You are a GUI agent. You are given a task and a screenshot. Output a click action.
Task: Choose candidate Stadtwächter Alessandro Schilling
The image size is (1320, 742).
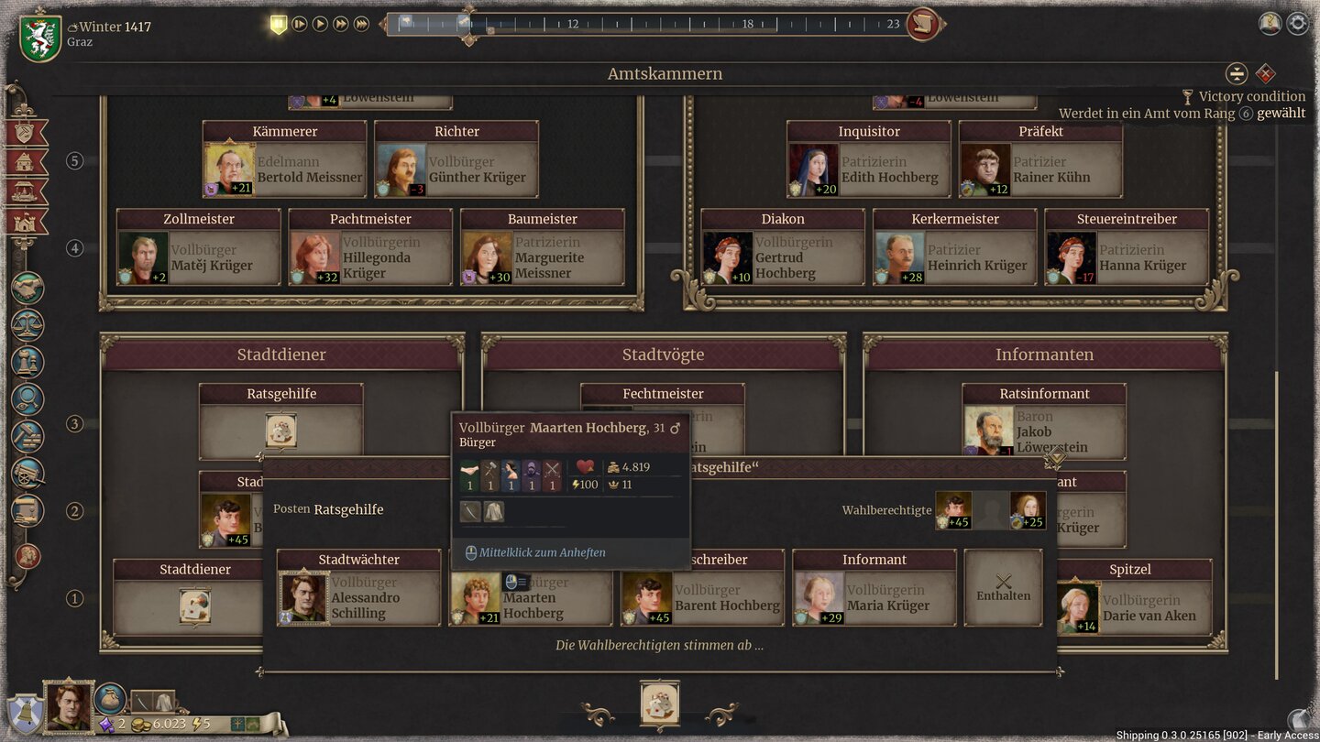click(x=359, y=588)
